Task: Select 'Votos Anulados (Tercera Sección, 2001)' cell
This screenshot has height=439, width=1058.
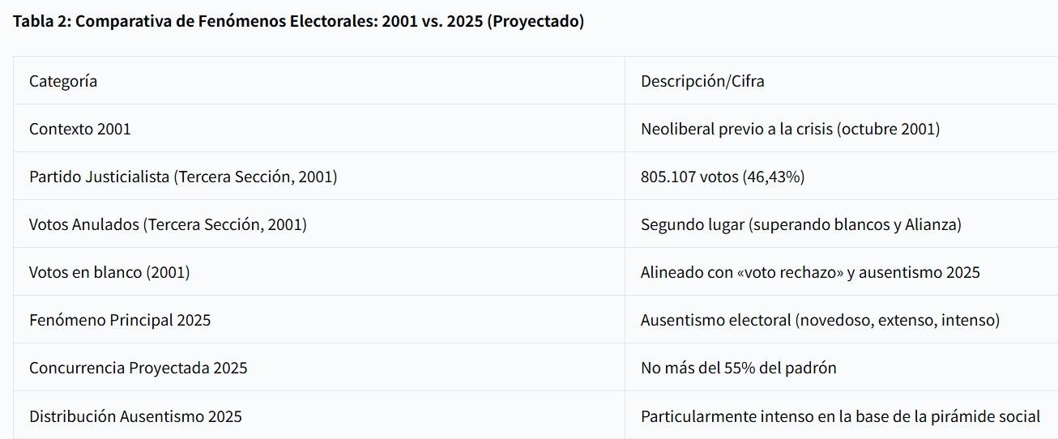Action: (319, 224)
